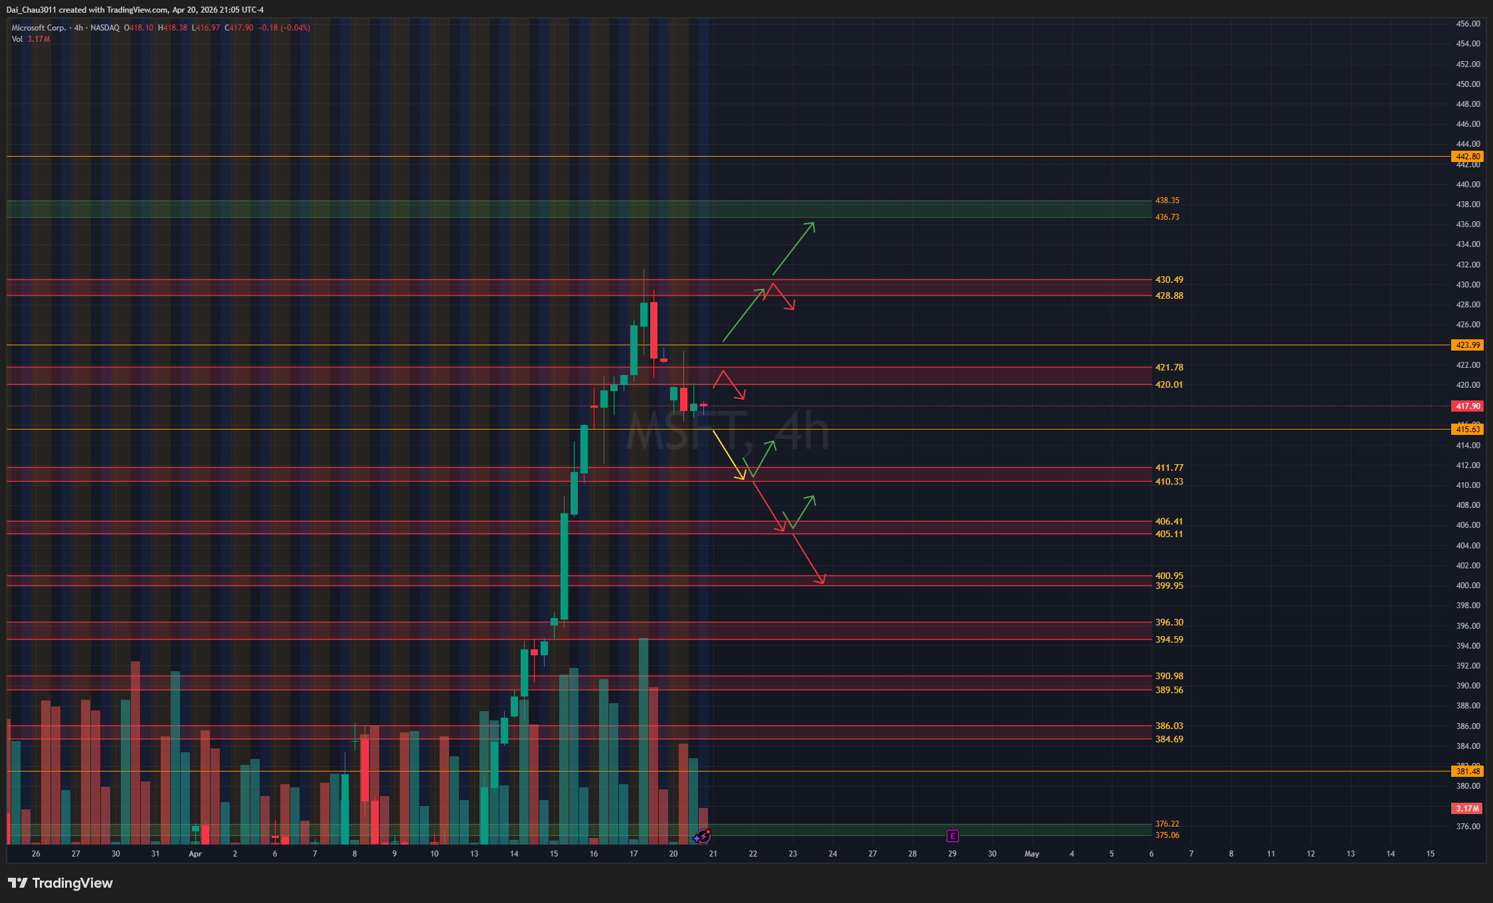Click the TradingView logo at bottom left

[60, 883]
